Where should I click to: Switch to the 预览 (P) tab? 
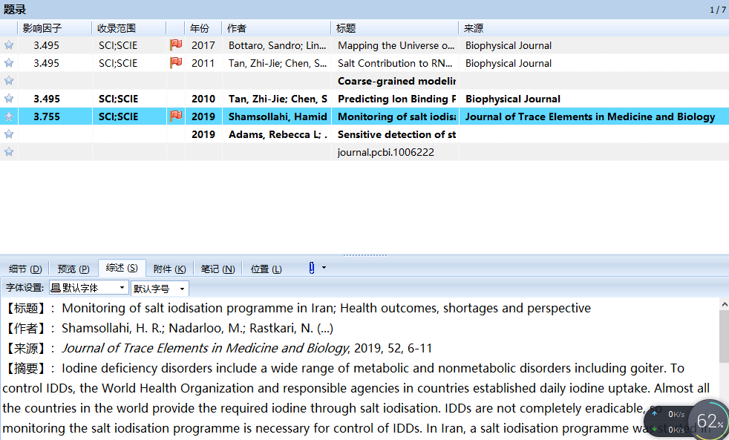[73, 269]
